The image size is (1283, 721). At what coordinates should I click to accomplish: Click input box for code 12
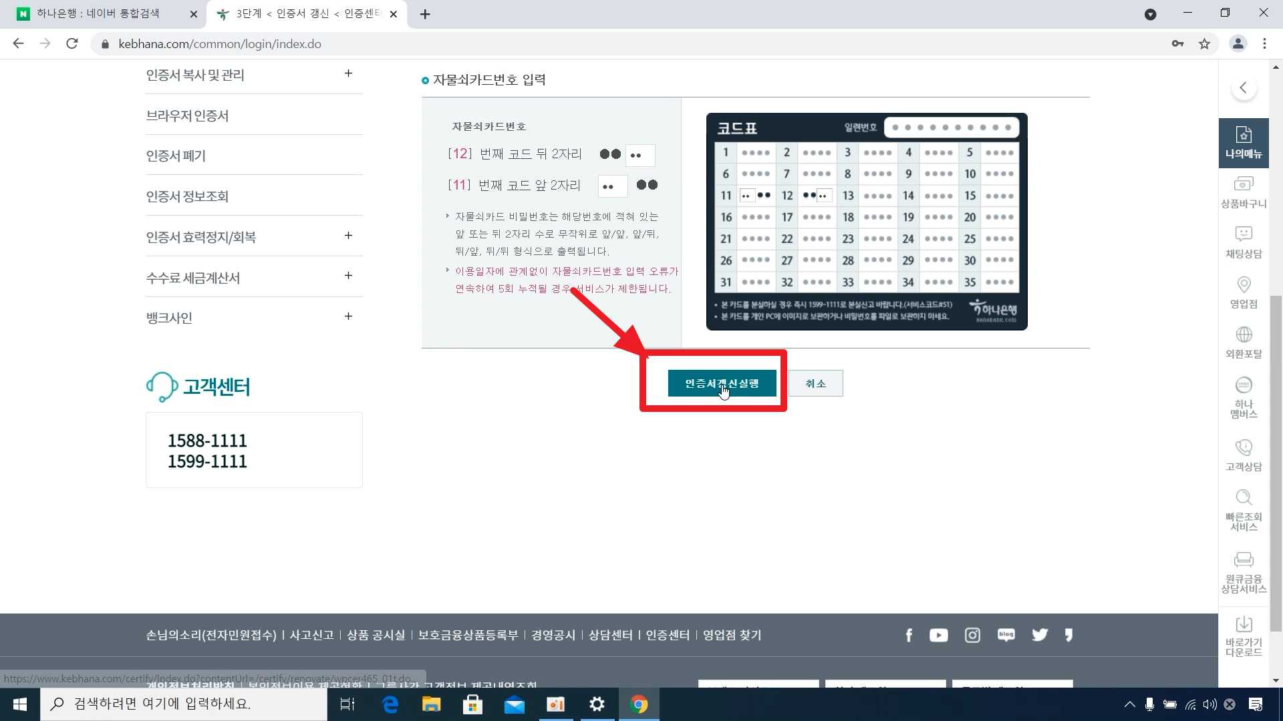pyautogui.click(x=640, y=155)
